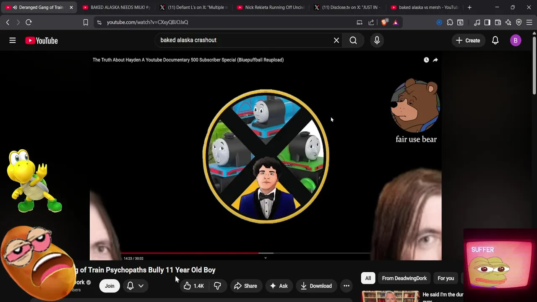Click browser share page icon in address bar

[x=371, y=22]
